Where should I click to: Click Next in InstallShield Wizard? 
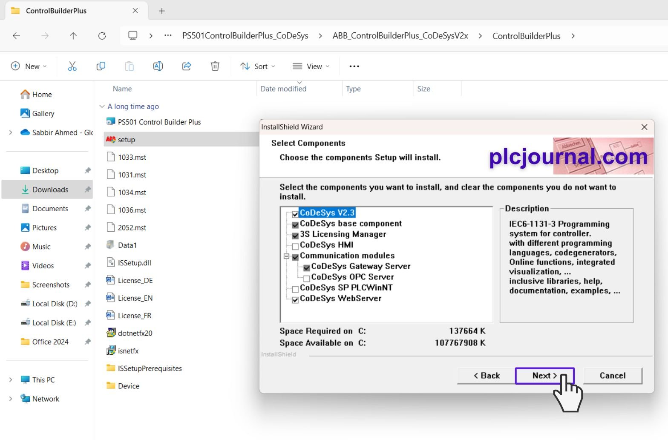[x=545, y=376]
